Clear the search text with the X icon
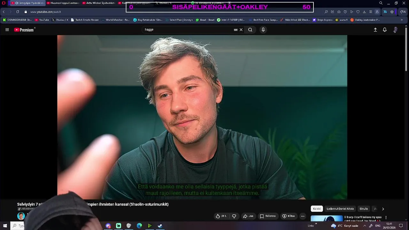This screenshot has height=230, width=409. coord(241,30)
